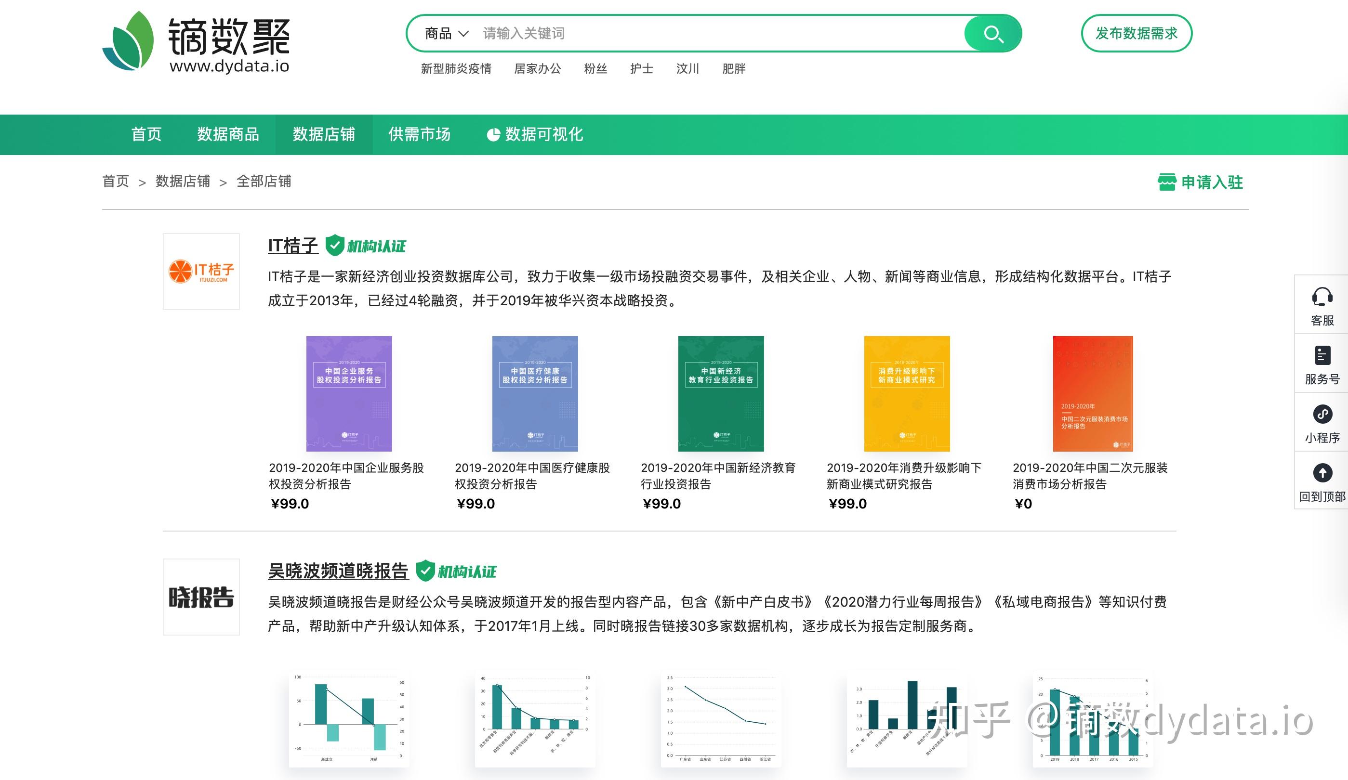This screenshot has width=1348, height=780.
Task: Open the 小程序 mini-program icon
Action: pos(1322,414)
